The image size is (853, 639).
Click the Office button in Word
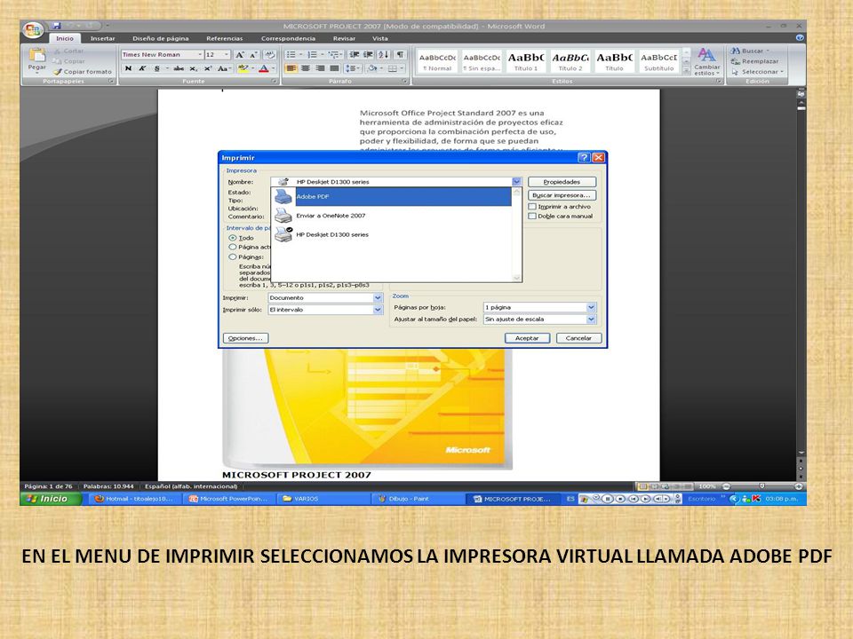33,30
